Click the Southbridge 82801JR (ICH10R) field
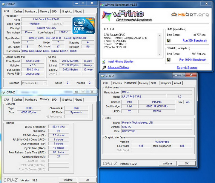The width and height of the screenshot is (215, 183). 157,106
